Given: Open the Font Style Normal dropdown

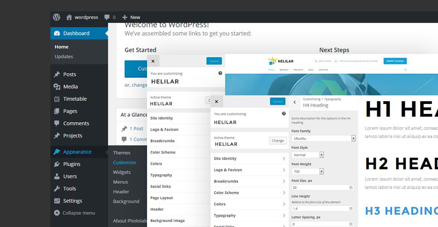Looking at the screenshot, I should (x=308, y=155).
